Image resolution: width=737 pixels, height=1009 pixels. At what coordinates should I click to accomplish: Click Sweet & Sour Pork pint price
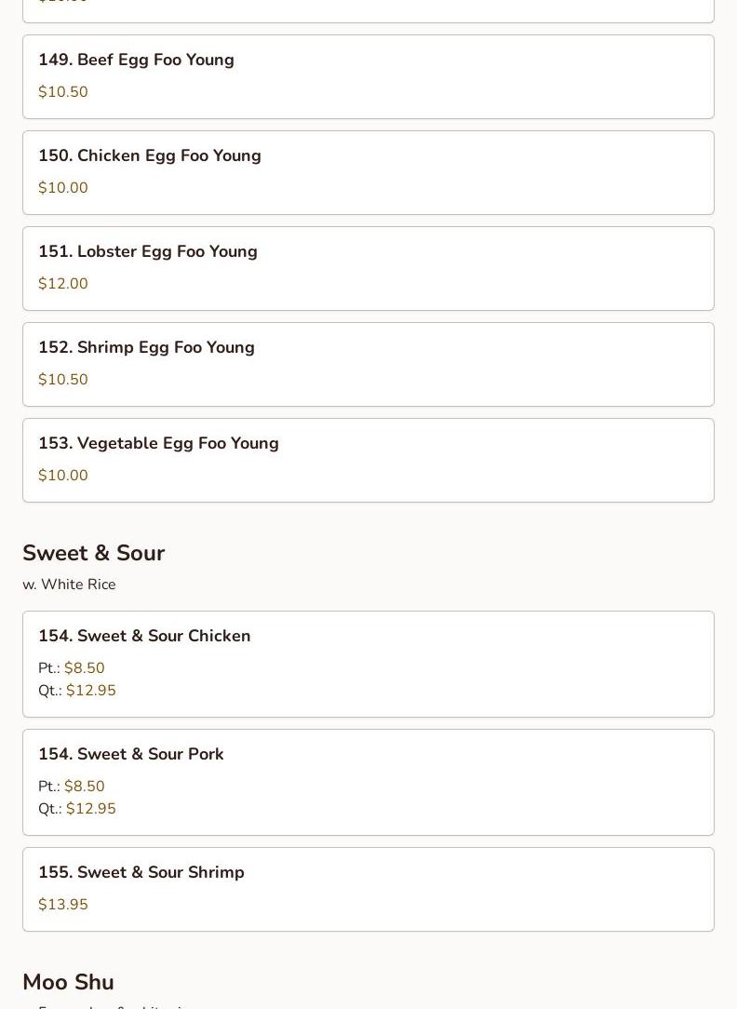point(84,787)
